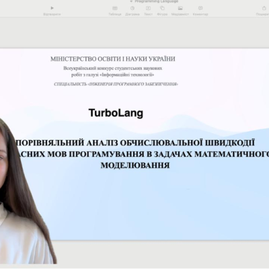Click the document icon beside the window title
The image size is (269, 269).
click(132, 1)
